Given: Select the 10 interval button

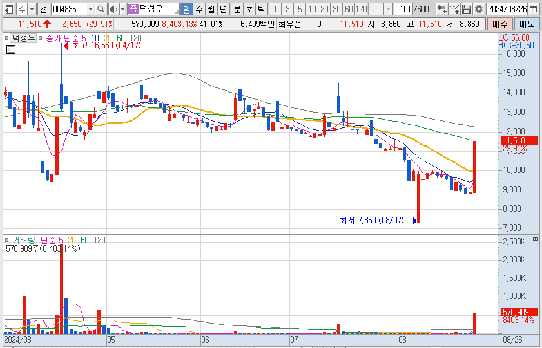Looking at the screenshot, I should (x=312, y=9).
